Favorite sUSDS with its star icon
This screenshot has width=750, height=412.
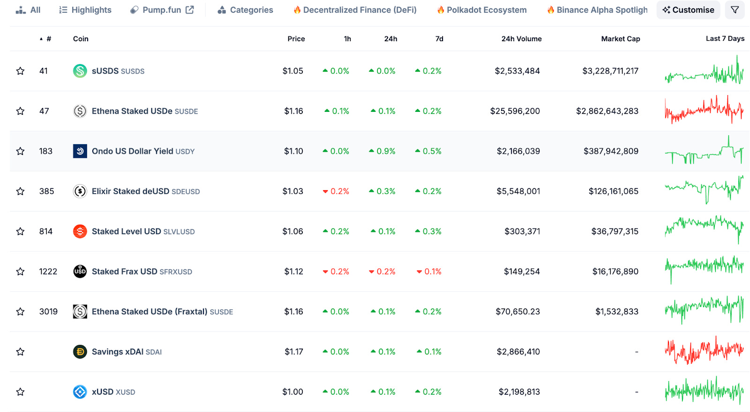20,71
